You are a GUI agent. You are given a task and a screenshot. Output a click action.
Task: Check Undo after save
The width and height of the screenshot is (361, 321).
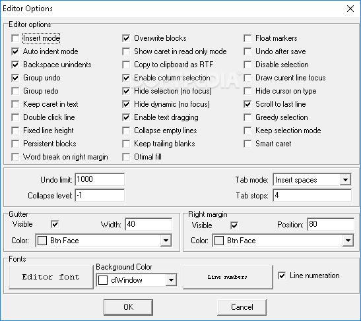[x=247, y=51]
